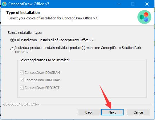Viewport: 155px width, 120px height.
Task: Click the Select applications to be installed label
Action: 45,60
